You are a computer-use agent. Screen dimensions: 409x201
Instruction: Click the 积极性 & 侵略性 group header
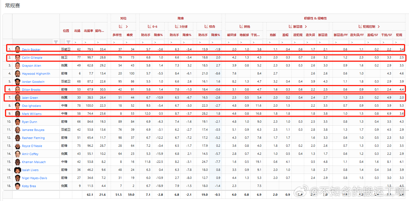(315, 18)
